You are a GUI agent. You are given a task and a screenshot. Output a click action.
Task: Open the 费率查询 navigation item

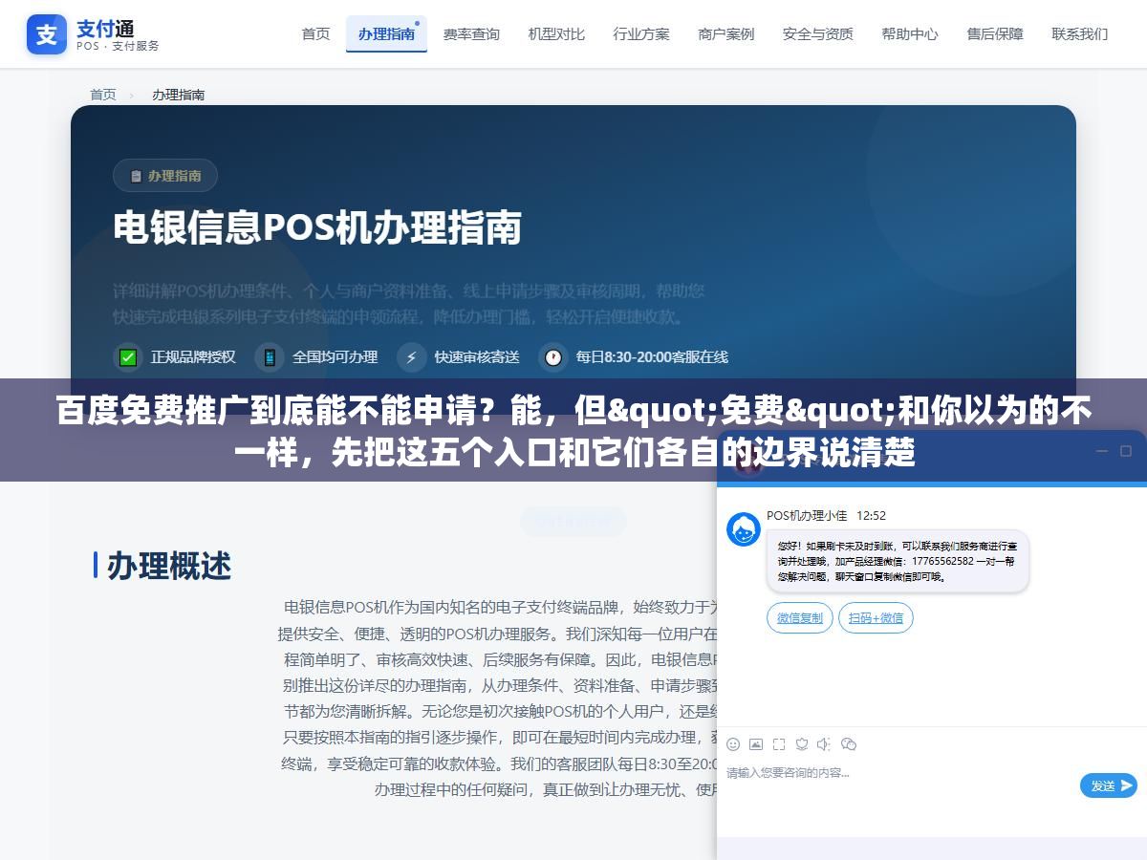[x=471, y=33]
